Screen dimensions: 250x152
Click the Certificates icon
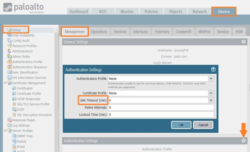tap(14, 88)
